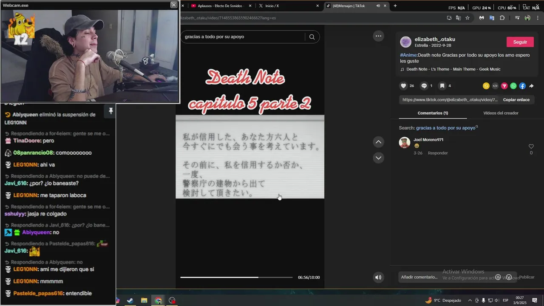544x306 pixels.
Task: Open the three-dot video options menu
Action: (x=378, y=36)
